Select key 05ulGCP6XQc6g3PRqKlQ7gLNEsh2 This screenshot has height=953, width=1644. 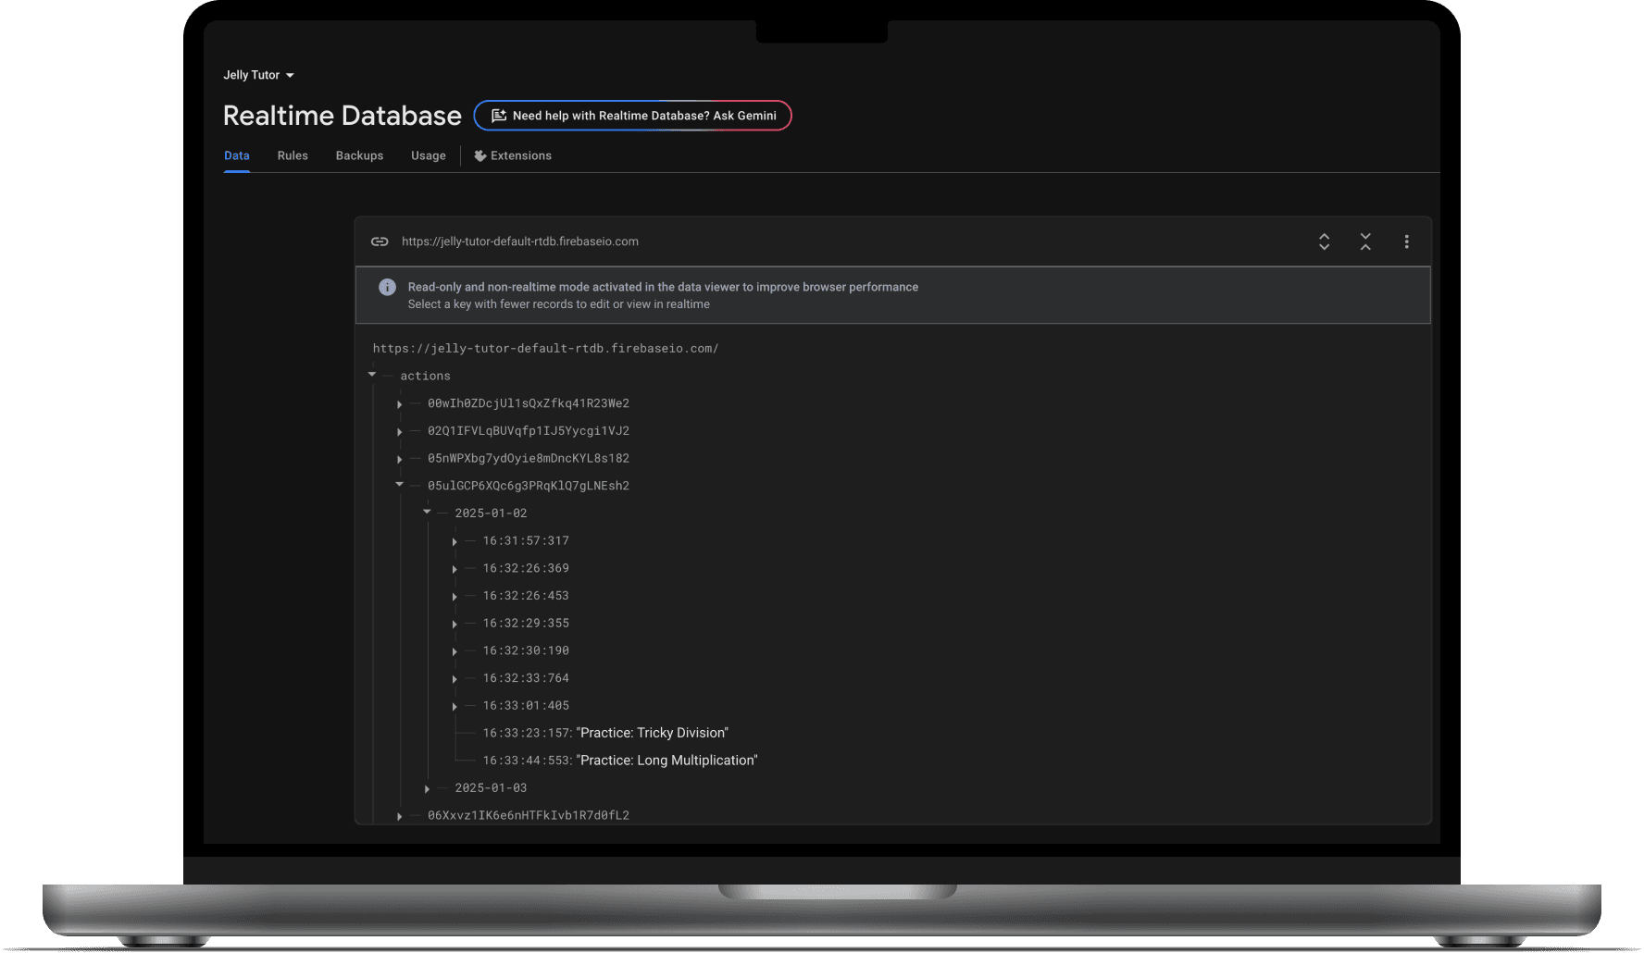529,486
